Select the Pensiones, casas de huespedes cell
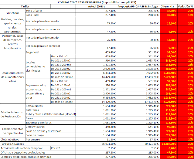 13,42
